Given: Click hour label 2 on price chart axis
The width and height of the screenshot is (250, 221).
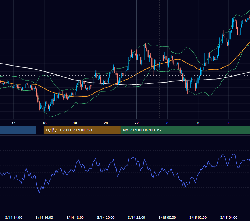Looking at the screenshot, I should pyautogui.click(x=198, y=123).
